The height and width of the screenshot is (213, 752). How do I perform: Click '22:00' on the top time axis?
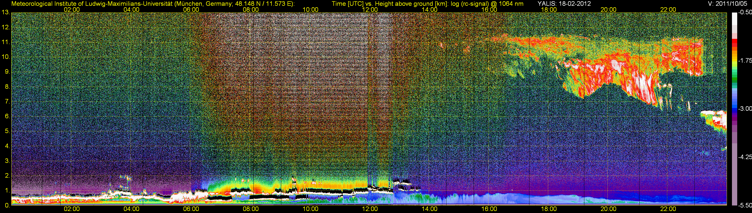(x=668, y=10)
